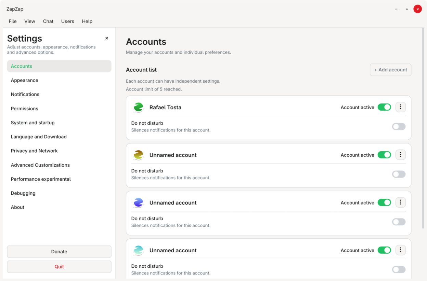Click the Add account button
This screenshot has height=281, width=427.
pos(390,70)
